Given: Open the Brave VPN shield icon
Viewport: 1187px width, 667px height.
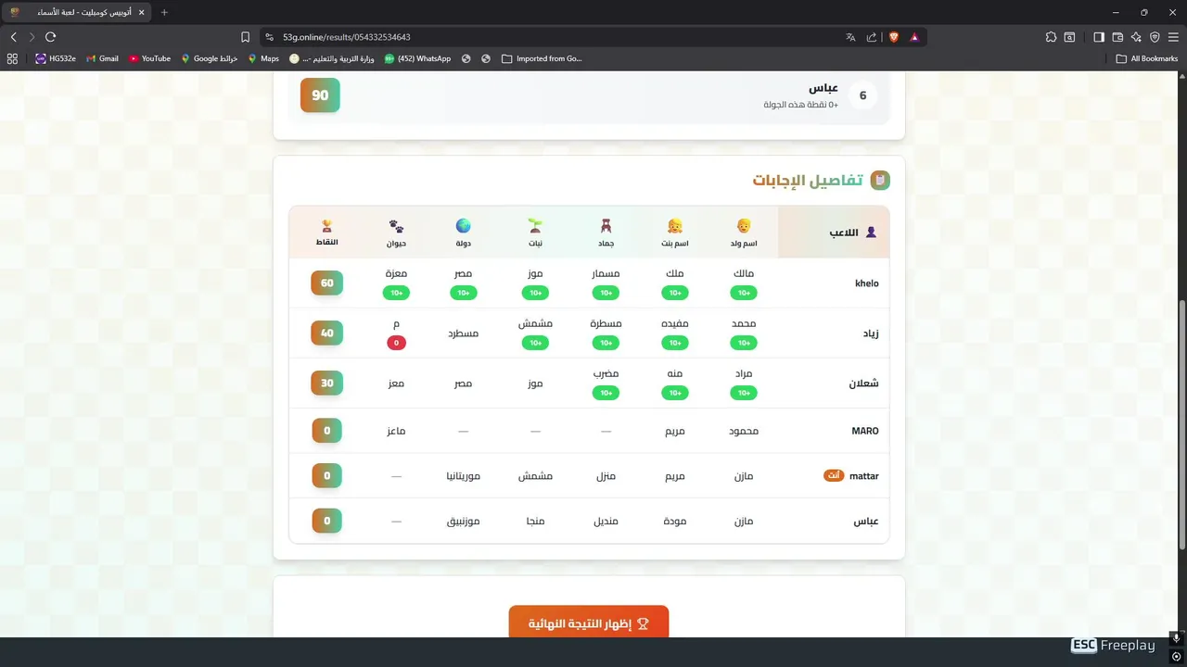Looking at the screenshot, I should pyautogui.click(x=1155, y=37).
